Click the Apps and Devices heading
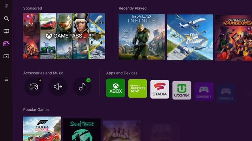The width and height of the screenshot is (252, 141). tap(122, 73)
